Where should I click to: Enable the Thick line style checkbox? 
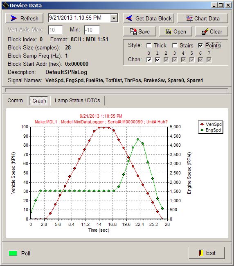coord(149,45)
